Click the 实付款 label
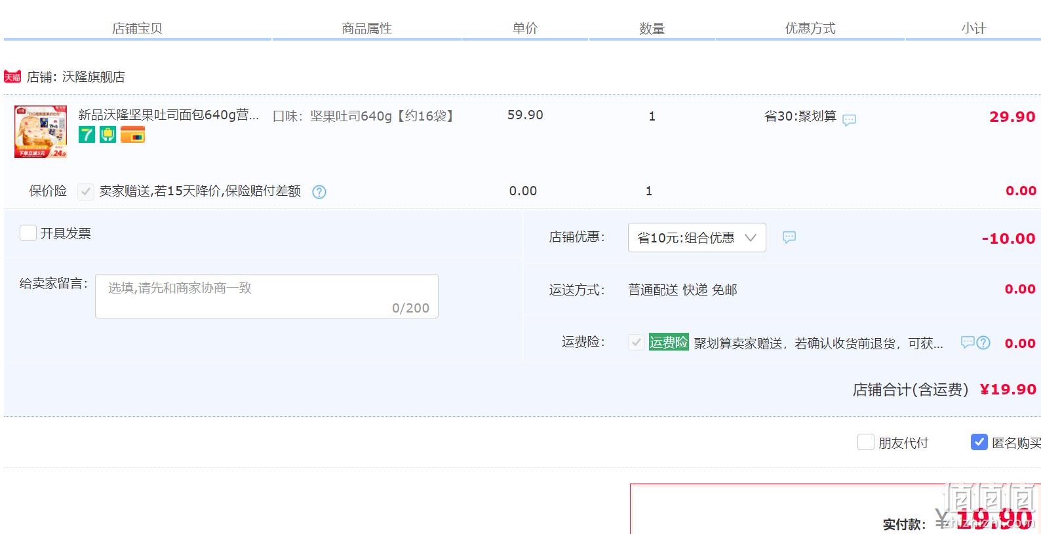The width and height of the screenshot is (1041, 534). coord(904,524)
